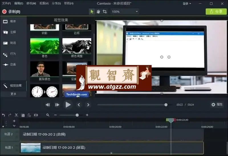The width and height of the screenshot is (228, 156).
Task: Click the Redo icon
Action: [10, 115]
